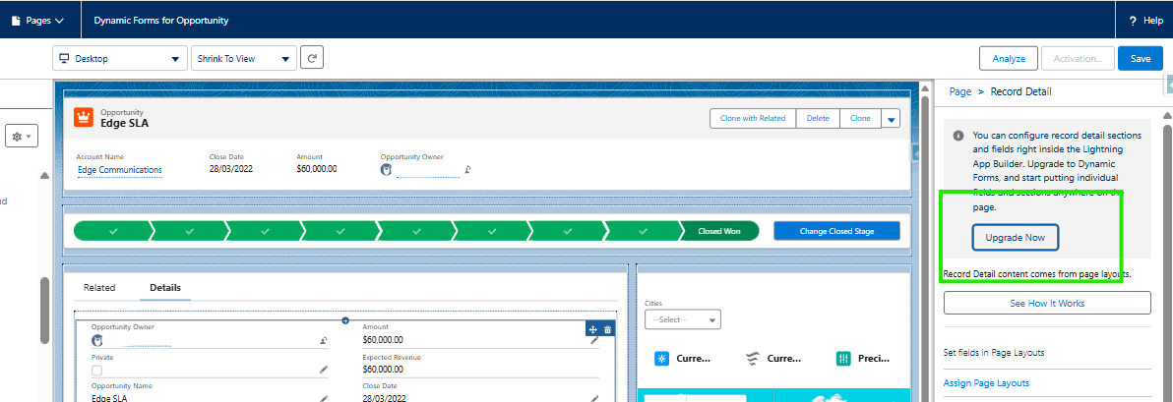Click the orange Opportunity crown icon
Screen dimensions: 1173x402
[x=84, y=118]
